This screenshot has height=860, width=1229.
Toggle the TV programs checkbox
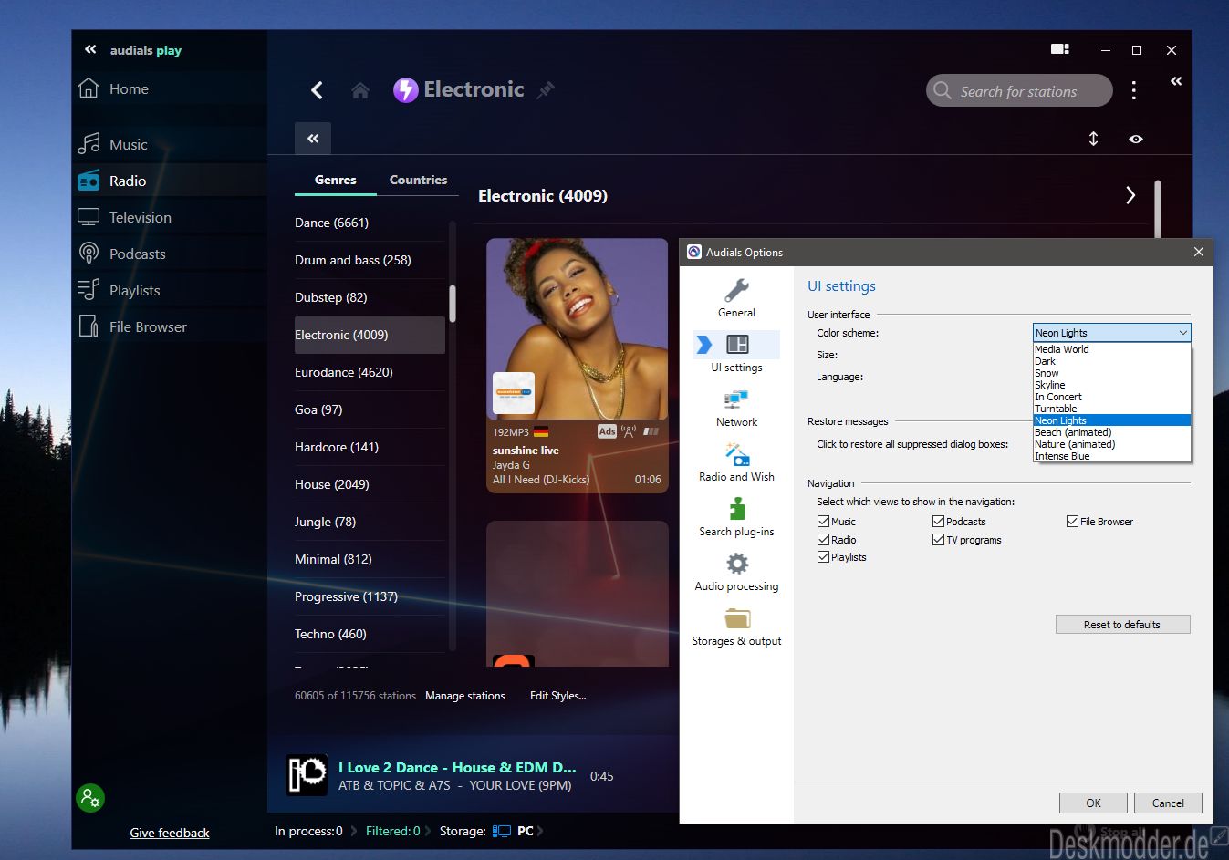(938, 540)
